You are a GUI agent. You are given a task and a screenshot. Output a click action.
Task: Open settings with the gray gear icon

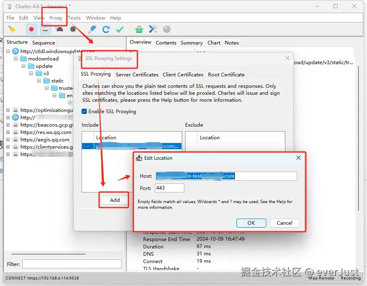[x=167, y=29]
